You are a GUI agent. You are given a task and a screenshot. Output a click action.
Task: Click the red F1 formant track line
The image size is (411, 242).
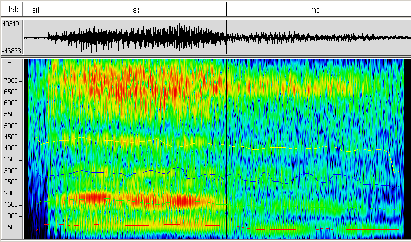[146, 225]
